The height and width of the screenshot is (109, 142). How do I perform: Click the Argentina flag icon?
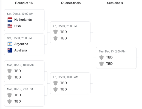pos(10,44)
